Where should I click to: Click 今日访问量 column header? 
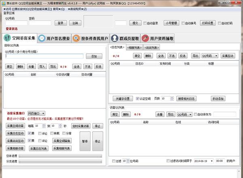coord(63,75)
